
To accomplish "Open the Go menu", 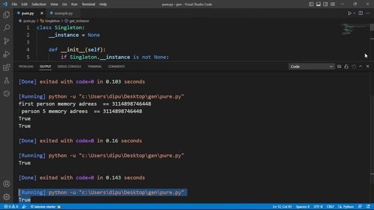I will 64,4.
